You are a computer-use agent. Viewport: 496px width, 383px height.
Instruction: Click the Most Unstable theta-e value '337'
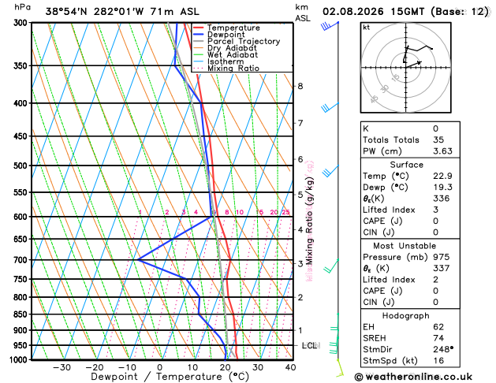pyautogui.click(x=442, y=268)
